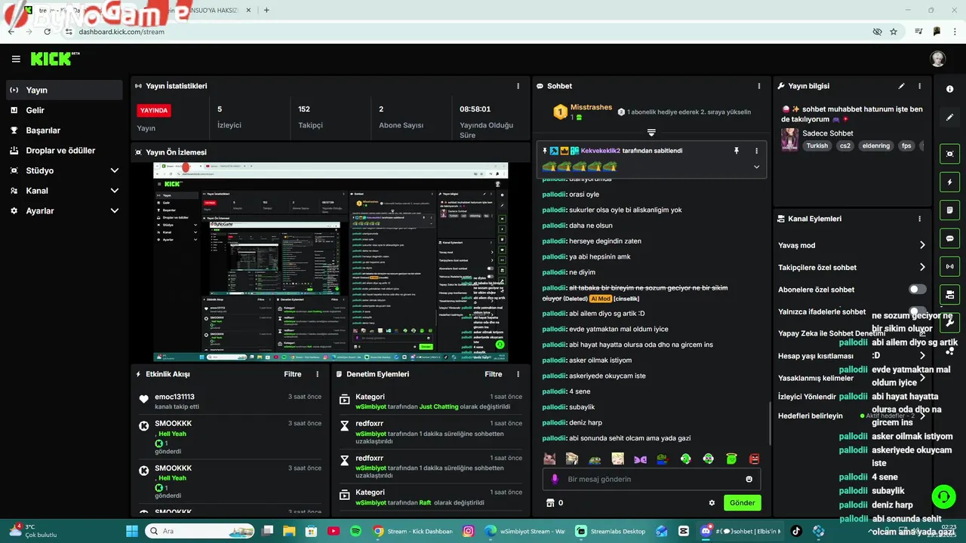The height and width of the screenshot is (543, 966).
Task: Click the eldenring stream tag
Action: [x=876, y=146]
